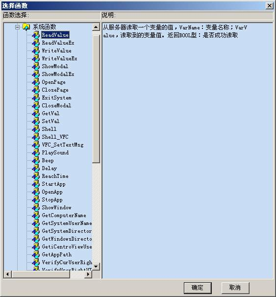The height and width of the screenshot is (297, 276).
Task: Click the Shell_VFC function icon
Action: tap(36, 137)
